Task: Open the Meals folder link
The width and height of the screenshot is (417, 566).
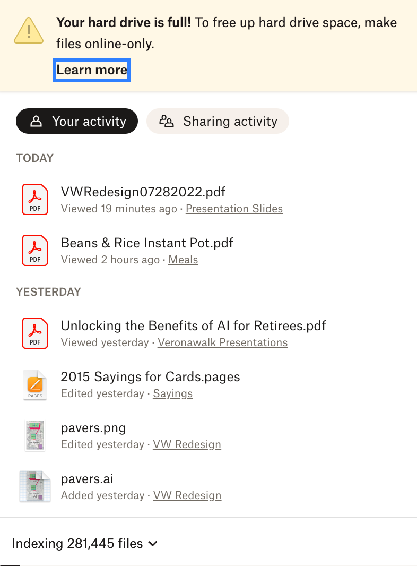Action: [183, 260]
